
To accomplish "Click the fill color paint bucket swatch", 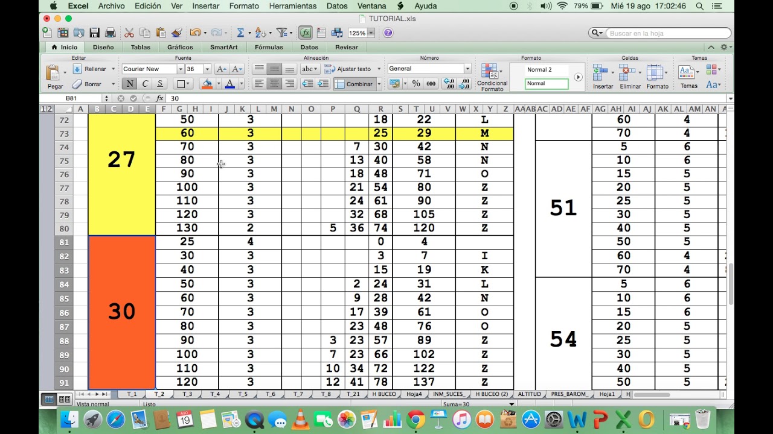I will coord(207,84).
